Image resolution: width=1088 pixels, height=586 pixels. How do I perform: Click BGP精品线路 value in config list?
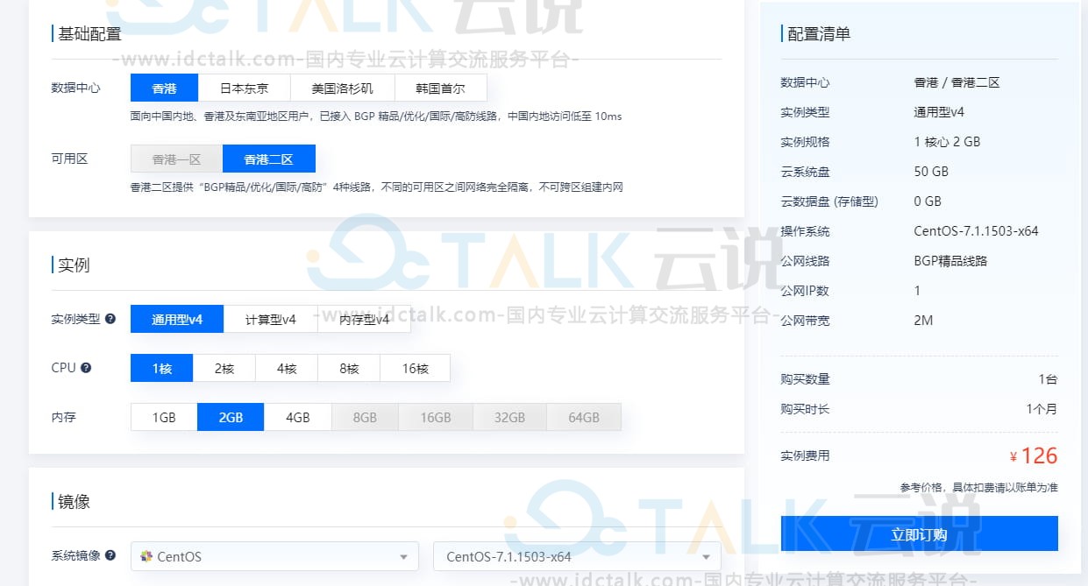(x=950, y=261)
